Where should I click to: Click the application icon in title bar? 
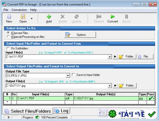4,4
